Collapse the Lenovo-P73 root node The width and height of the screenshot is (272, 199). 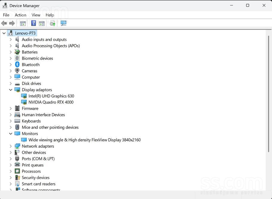click(x=4, y=33)
